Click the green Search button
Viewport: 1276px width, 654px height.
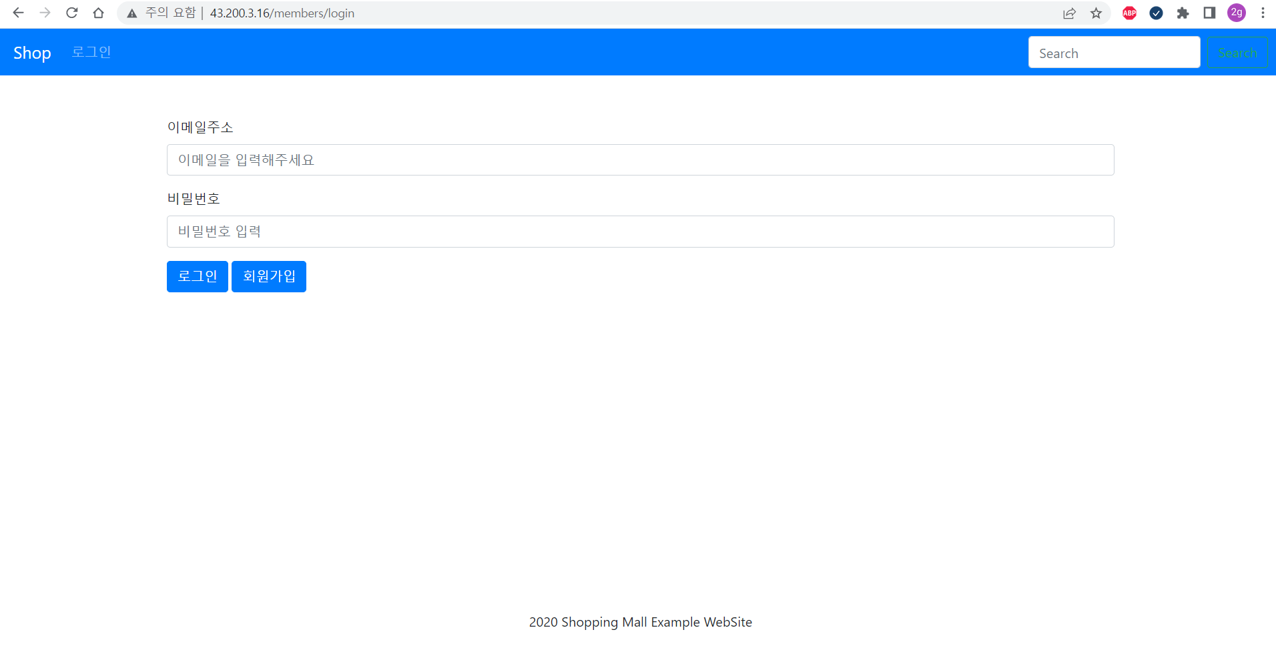pyautogui.click(x=1237, y=53)
